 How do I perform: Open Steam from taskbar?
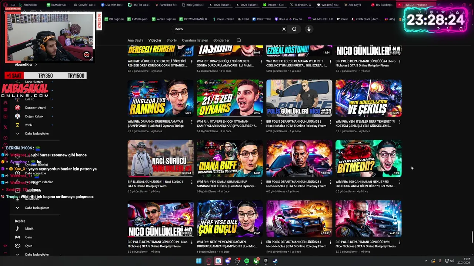[x=275, y=261]
